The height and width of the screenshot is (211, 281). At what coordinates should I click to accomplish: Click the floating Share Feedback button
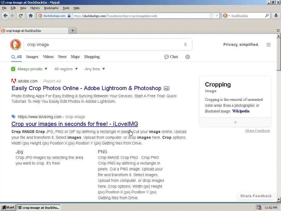coord(256,196)
